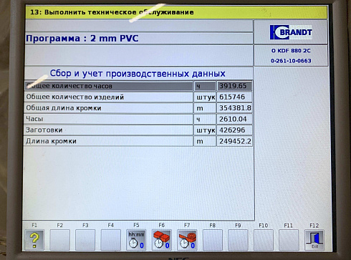This screenshot has height=260, width=351.
Task: Click the empty F9 softkey
Action: [238, 240]
